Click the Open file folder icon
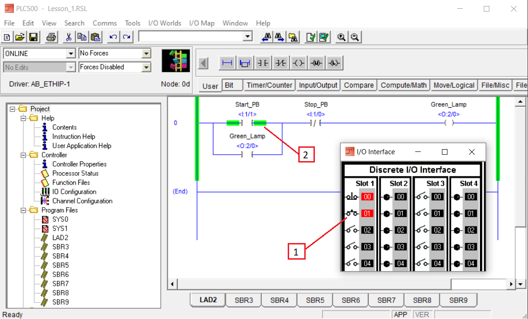Viewport: 528px width, 319px height. click(x=20, y=37)
